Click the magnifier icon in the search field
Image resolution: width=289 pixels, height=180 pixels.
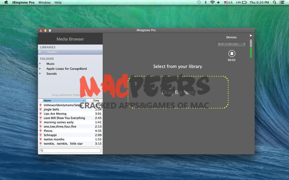tap(42, 150)
